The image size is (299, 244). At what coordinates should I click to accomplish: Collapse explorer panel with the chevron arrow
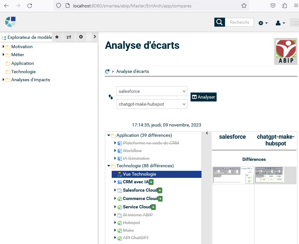click(95, 37)
